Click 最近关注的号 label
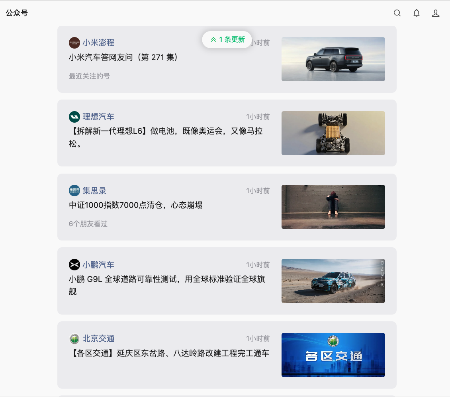The image size is (450, 397). [89, 76]
